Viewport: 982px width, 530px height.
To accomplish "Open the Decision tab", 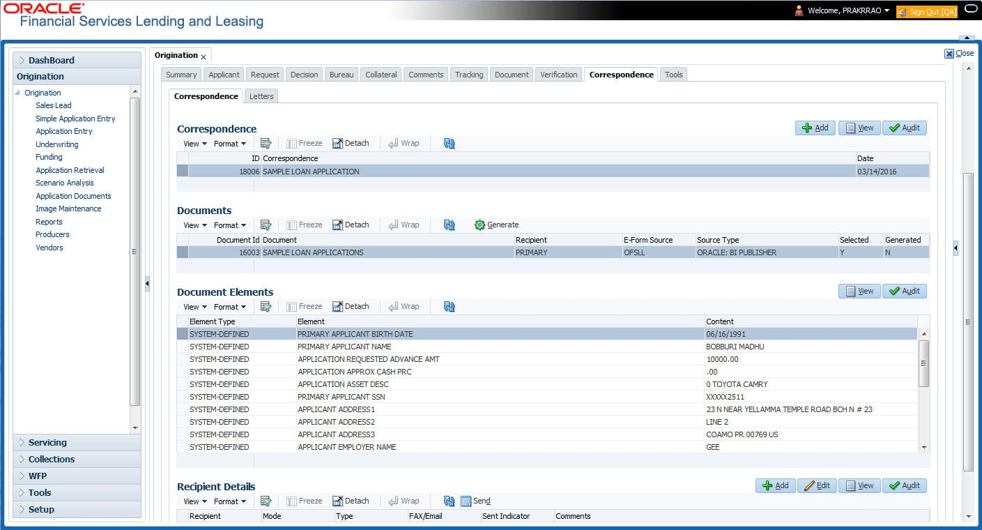I will 304,75.
